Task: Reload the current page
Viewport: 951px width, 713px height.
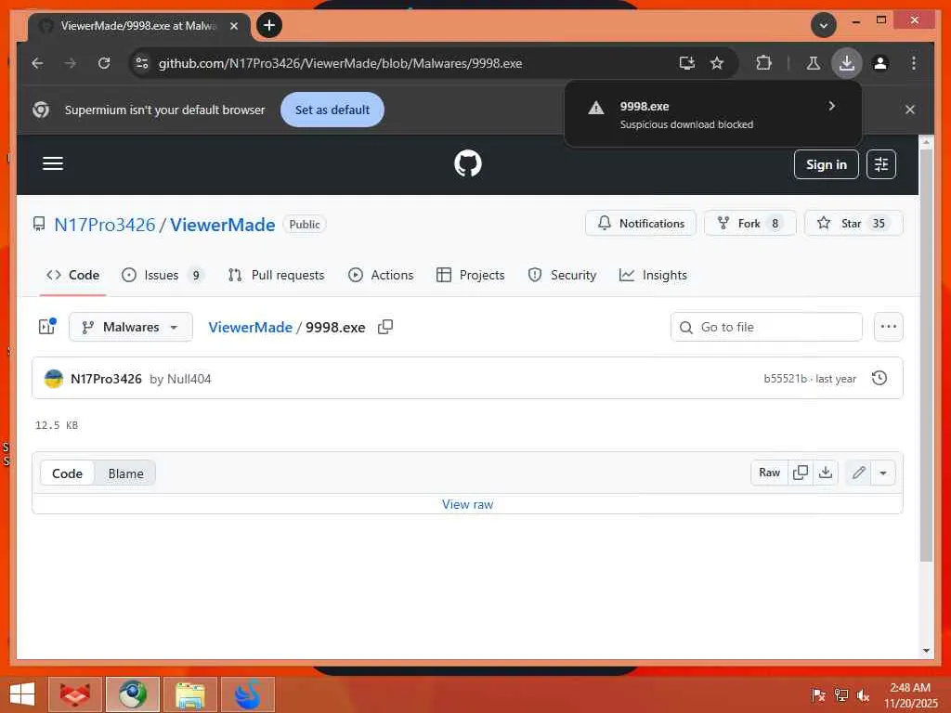Action: 104,63
